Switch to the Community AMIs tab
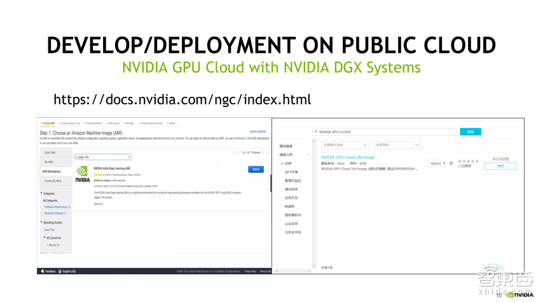543x303 pixels. [x=53, y=181]
